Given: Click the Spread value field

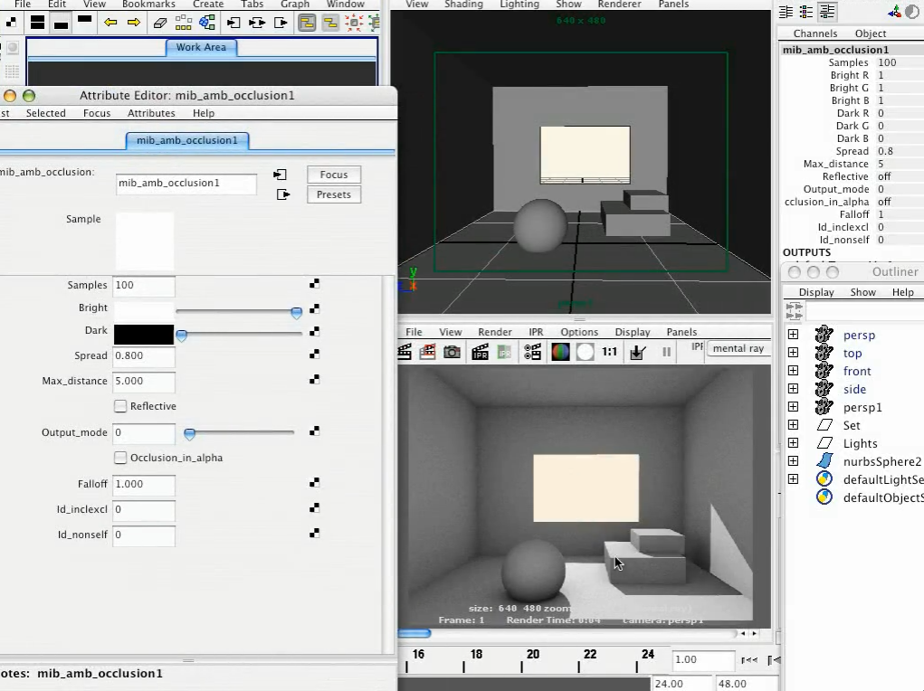Looking at the screenshot, I should pos(144,355).
